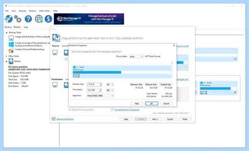Screen dimensions: 249x151
Task: Open the Restore menu
Action: tap(32, 11)
